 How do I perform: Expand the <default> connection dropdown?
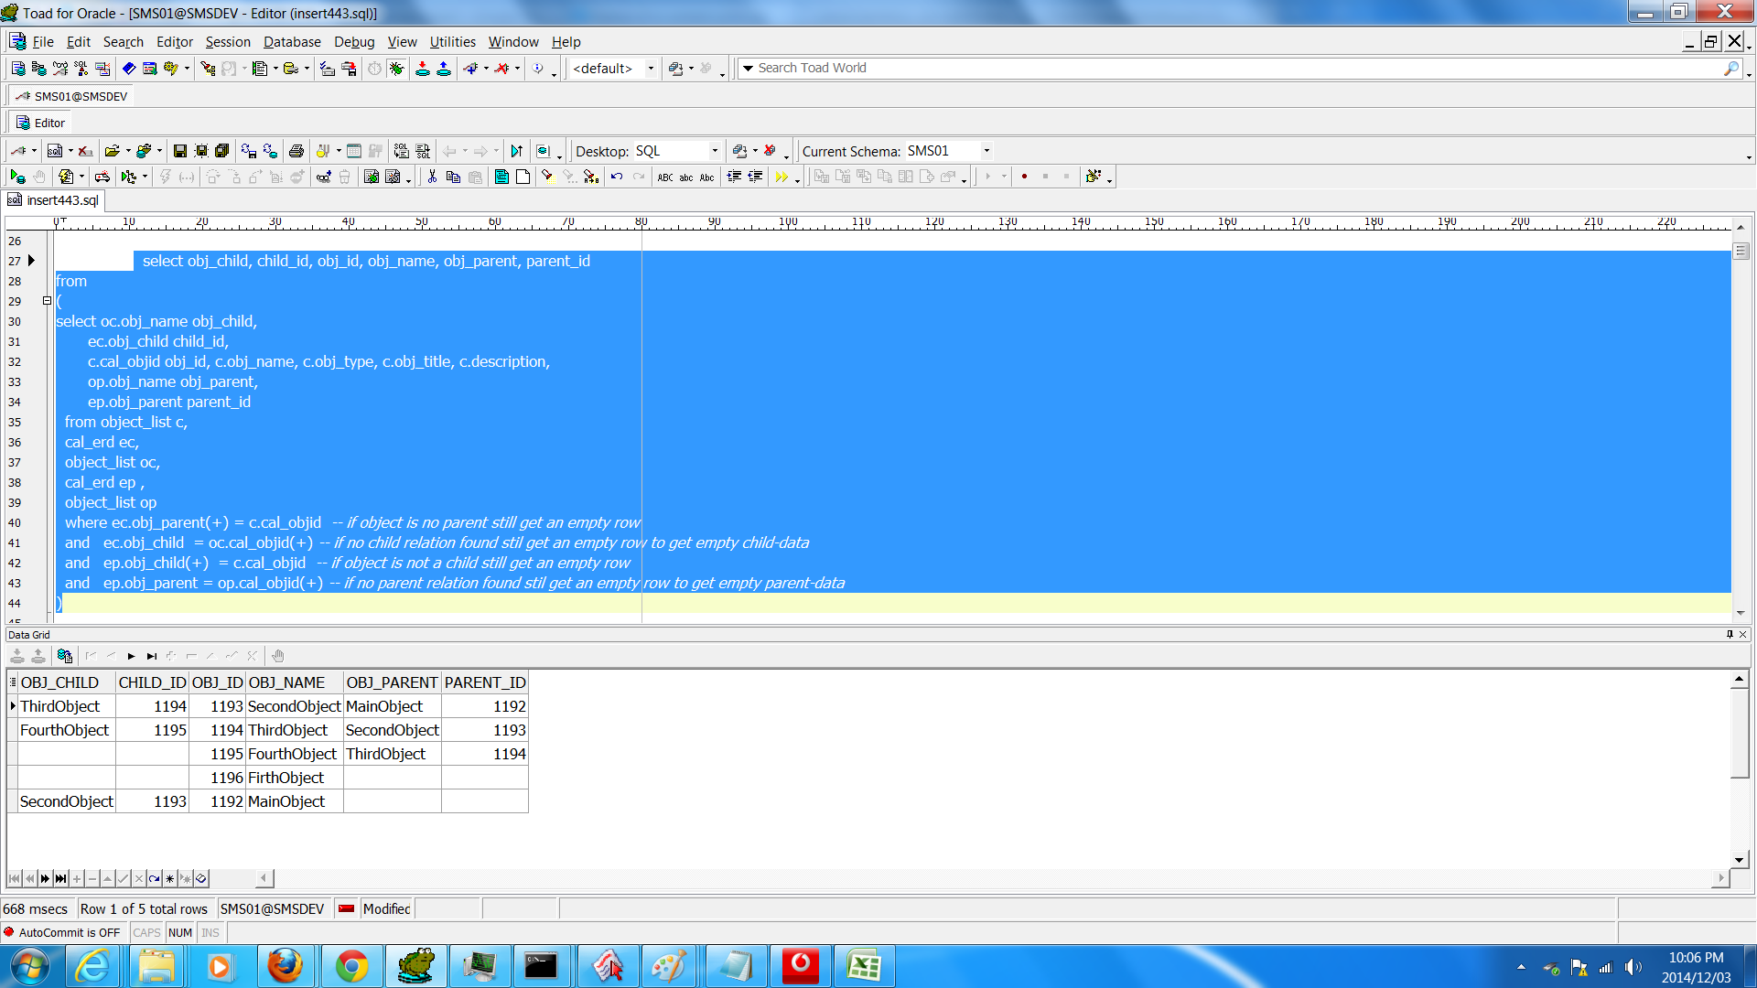click(651, 68)
